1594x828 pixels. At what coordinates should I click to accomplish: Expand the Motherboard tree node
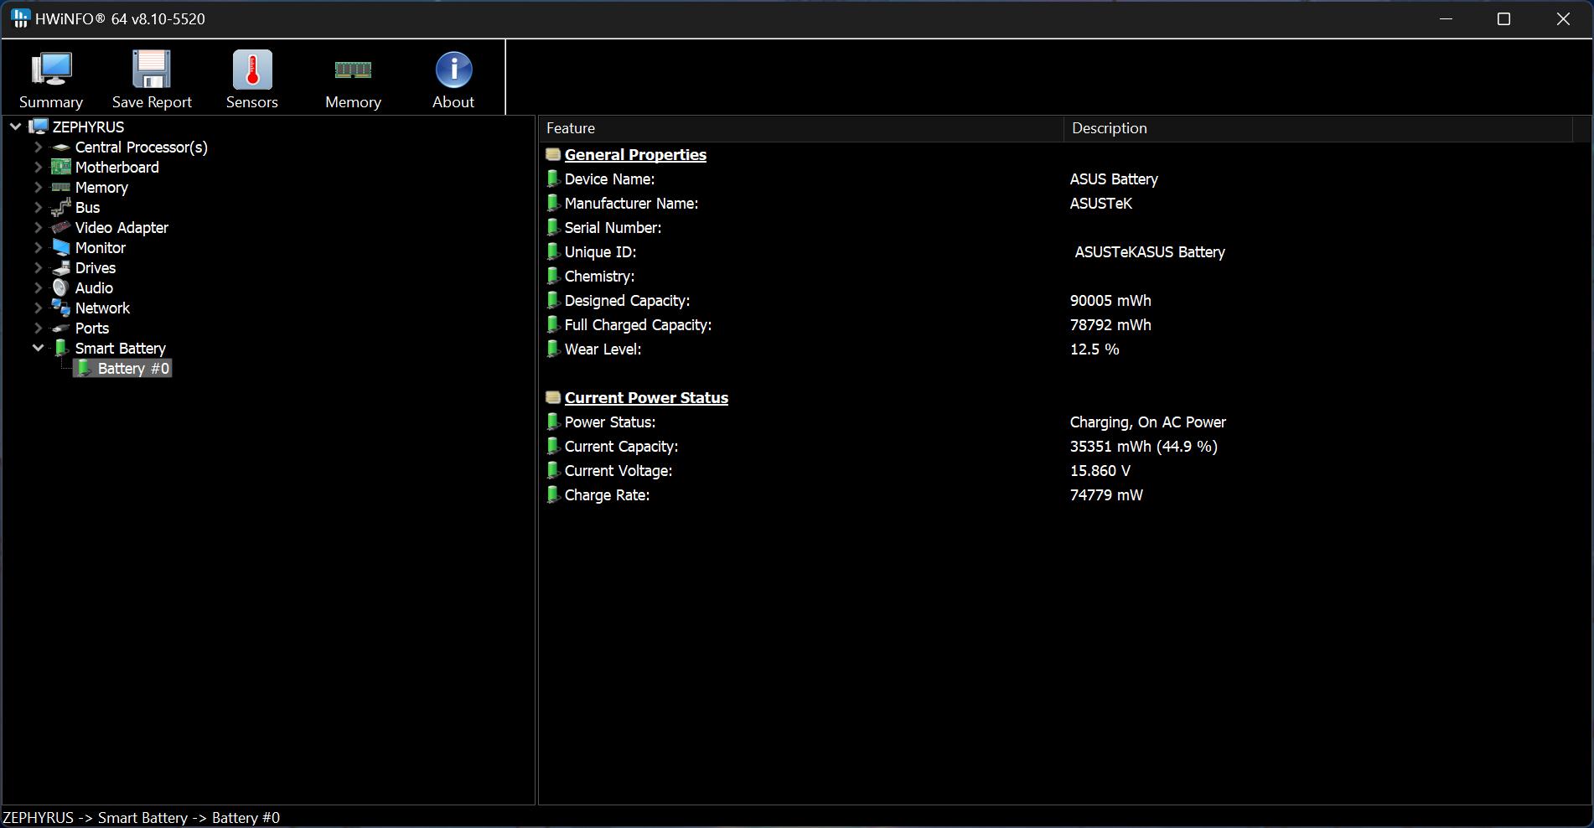(38, 168)
